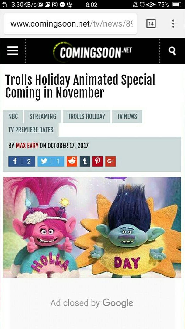This screenshot has width=185, height=329.
Task: Open the TROLLS HOLIDAY tag
Action: (86, 116)
